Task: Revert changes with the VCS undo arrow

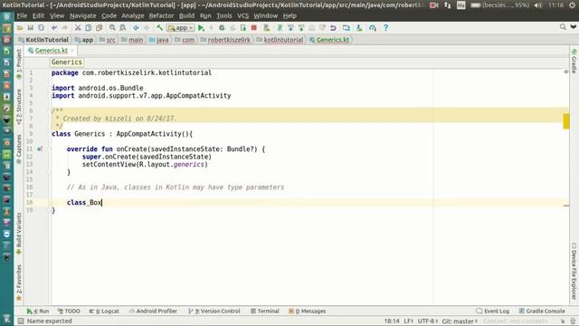Action: (x=333, y=28)
